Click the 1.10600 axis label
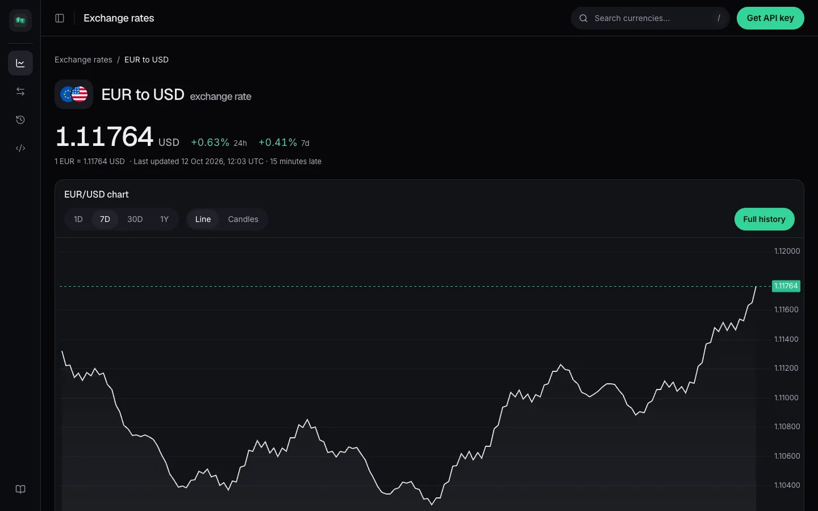Image resolution: width=818 pixels, height=511 pixels. (787, 456)
